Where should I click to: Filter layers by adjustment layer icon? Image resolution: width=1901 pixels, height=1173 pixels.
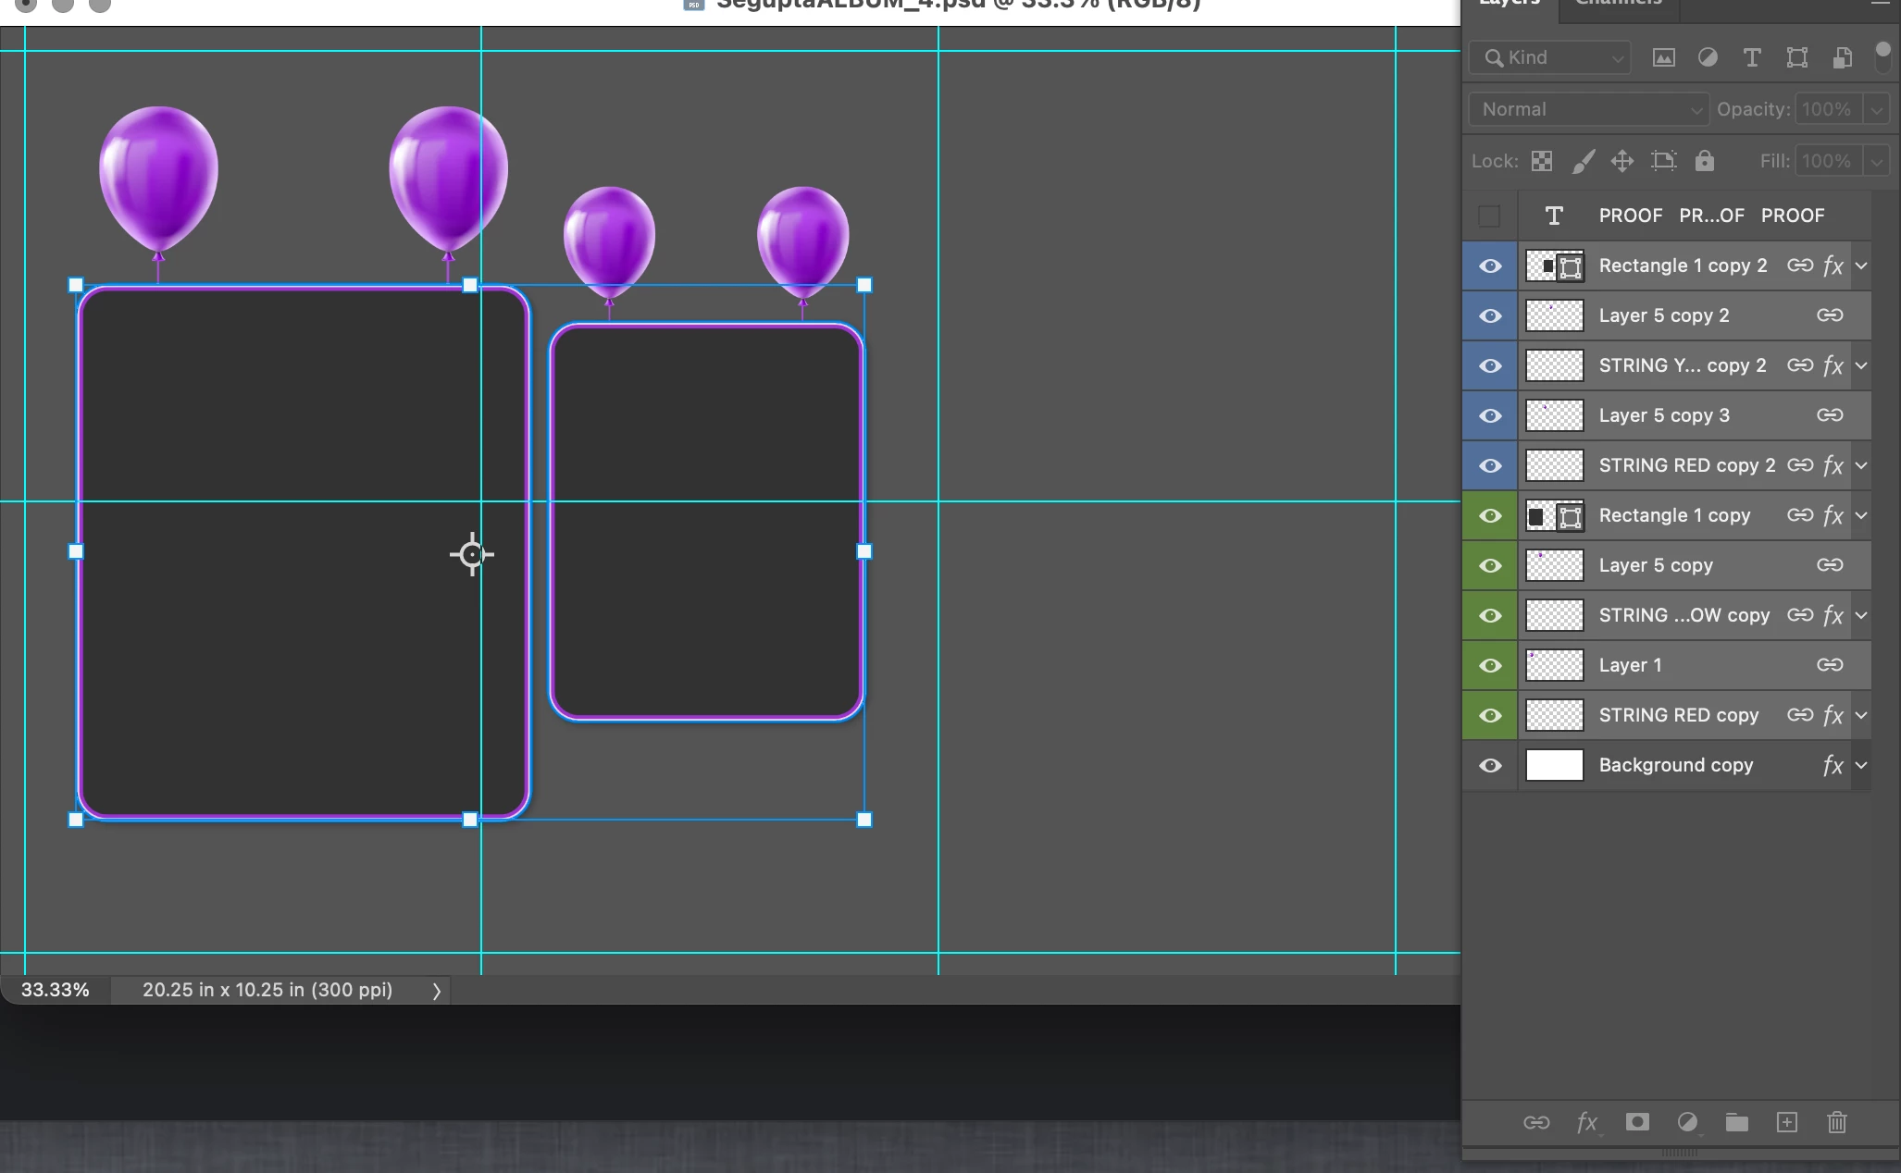tap(1708, 58)
